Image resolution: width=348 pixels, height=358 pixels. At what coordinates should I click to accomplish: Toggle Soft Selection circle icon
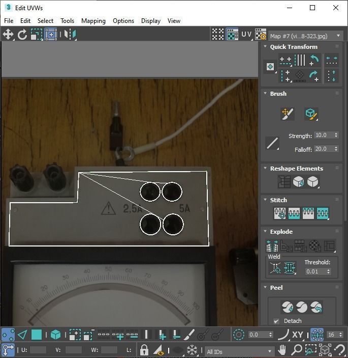(x=238, y=335)
